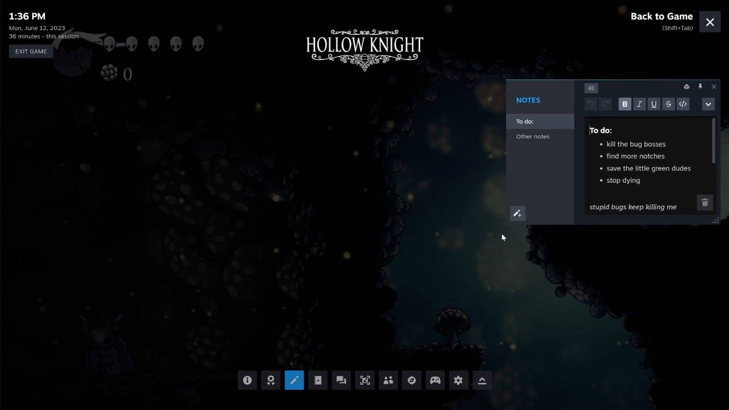The width and height of the screenshot is (729, 410).
Task: Open the game info overlay icon
Action: pos(247,380)
